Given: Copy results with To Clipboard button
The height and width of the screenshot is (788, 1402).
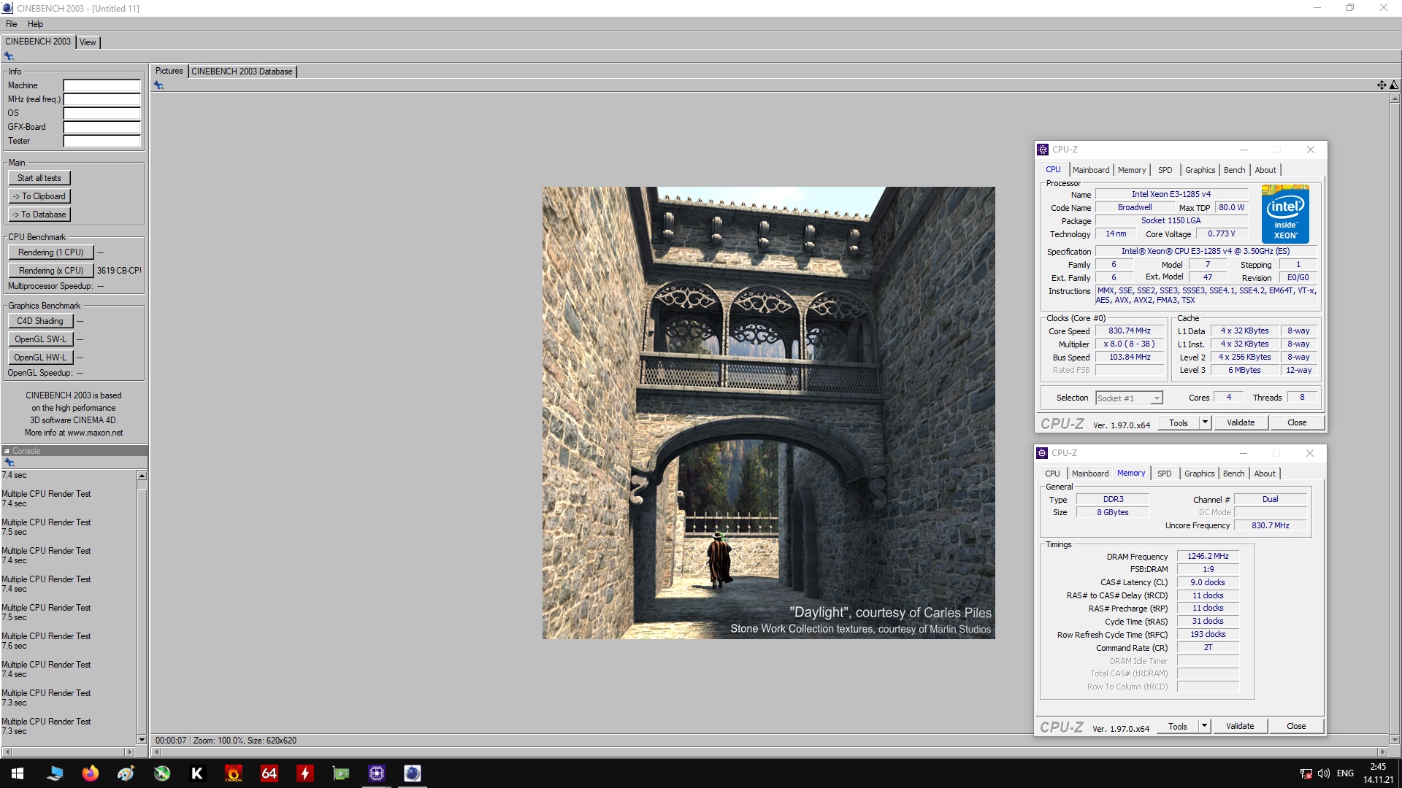Looking at the screenshot, I should pos(39,196).
